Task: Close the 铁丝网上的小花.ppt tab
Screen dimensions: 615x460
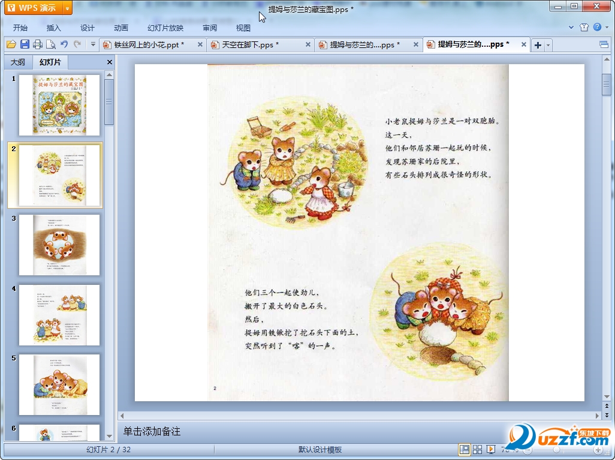Action: click(200, 45)
